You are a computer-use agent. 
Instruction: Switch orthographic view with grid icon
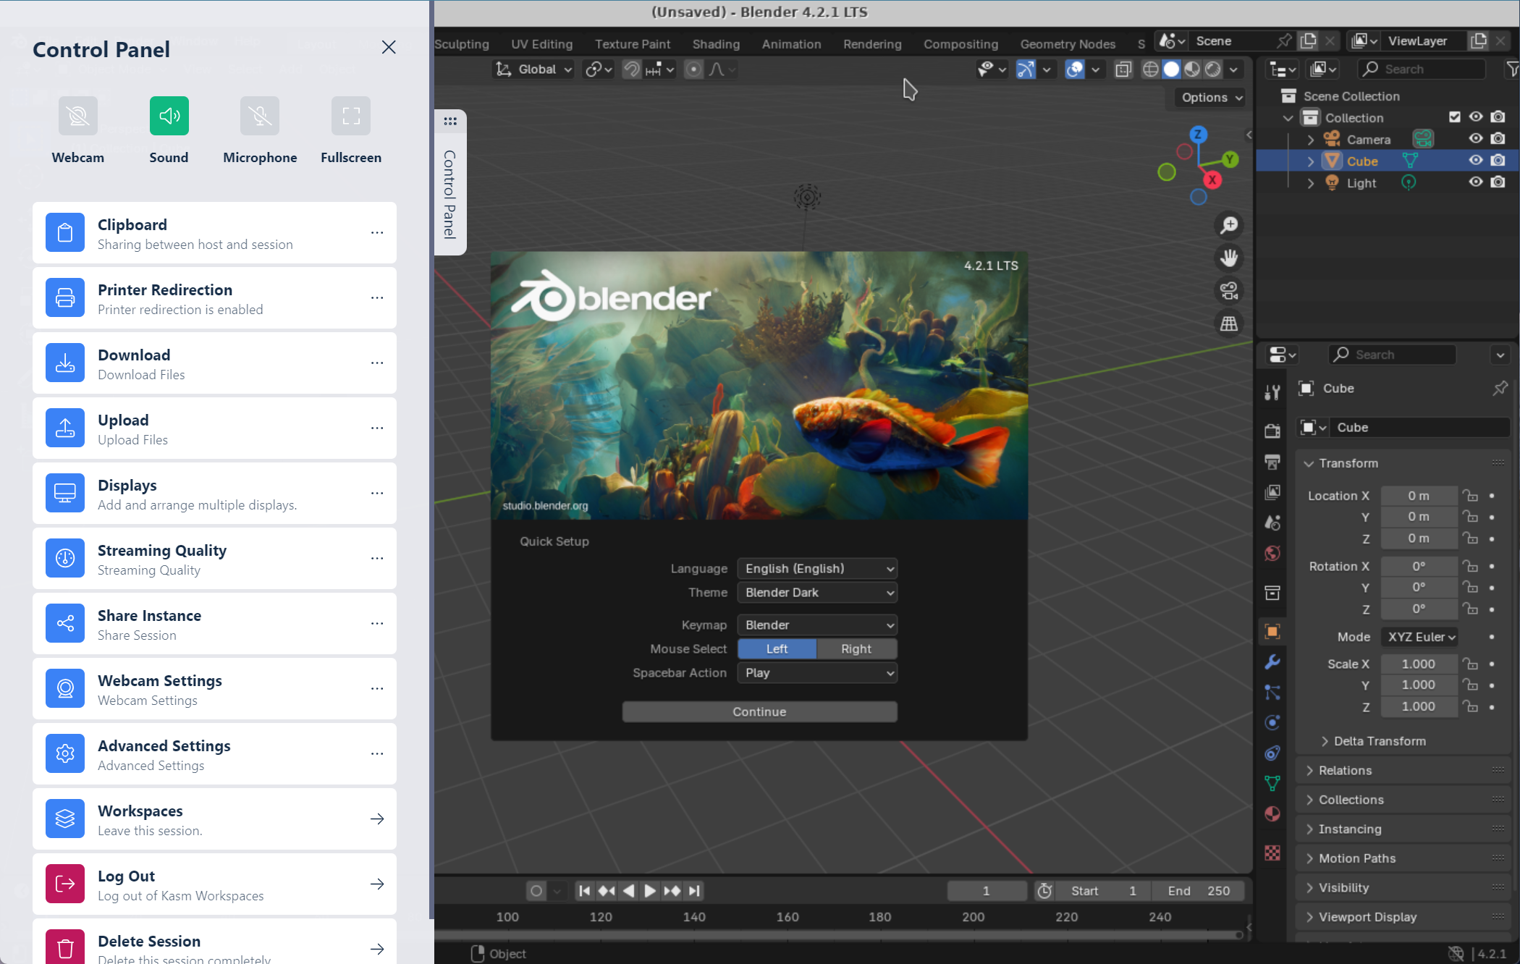click(1229, 324)
